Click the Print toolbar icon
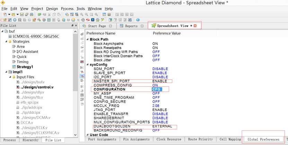This screenshot has width=288, height=145. point(32,15)
